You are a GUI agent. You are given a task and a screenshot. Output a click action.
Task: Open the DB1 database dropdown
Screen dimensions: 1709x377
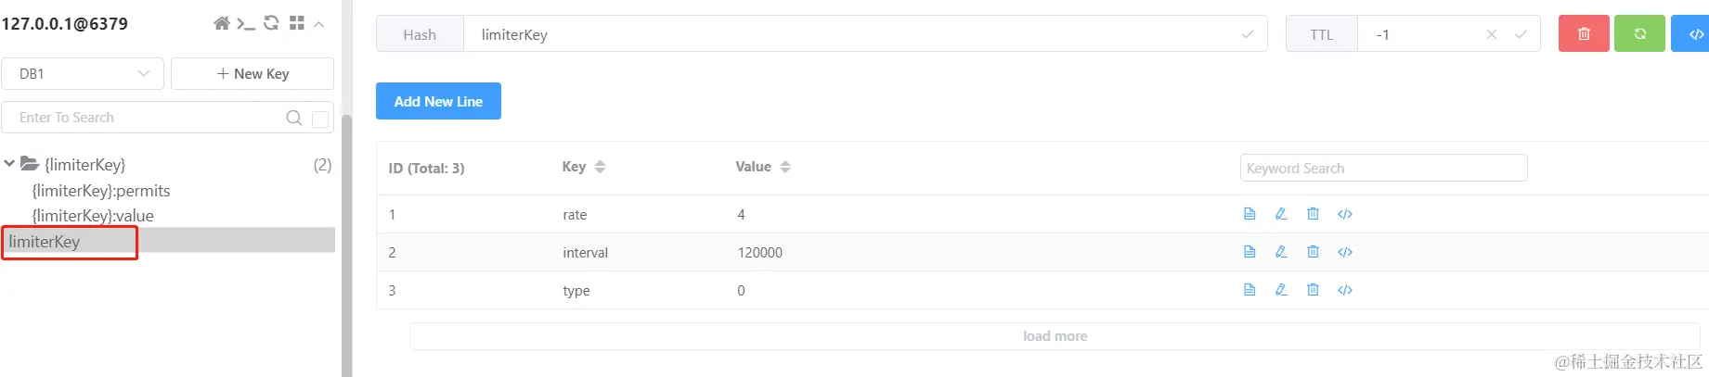tap(83, 74)
